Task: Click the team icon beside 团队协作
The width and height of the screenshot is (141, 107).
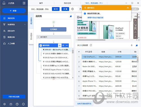Action: [x=4, y=31]
